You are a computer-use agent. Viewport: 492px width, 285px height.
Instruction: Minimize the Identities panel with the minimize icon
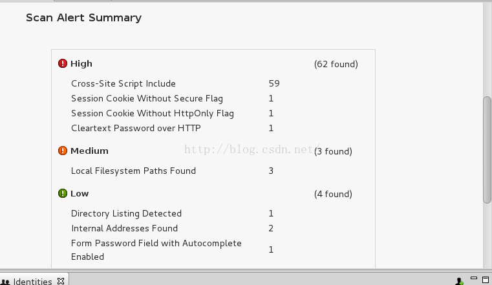[x=474, y=278]
